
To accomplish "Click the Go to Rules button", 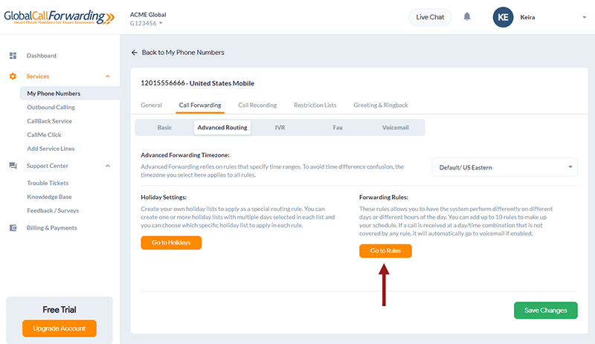I will click(385, 250).
